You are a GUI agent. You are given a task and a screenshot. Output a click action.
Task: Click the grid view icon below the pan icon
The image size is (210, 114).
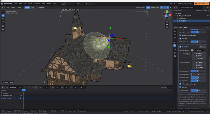click(x=167, y=28)
